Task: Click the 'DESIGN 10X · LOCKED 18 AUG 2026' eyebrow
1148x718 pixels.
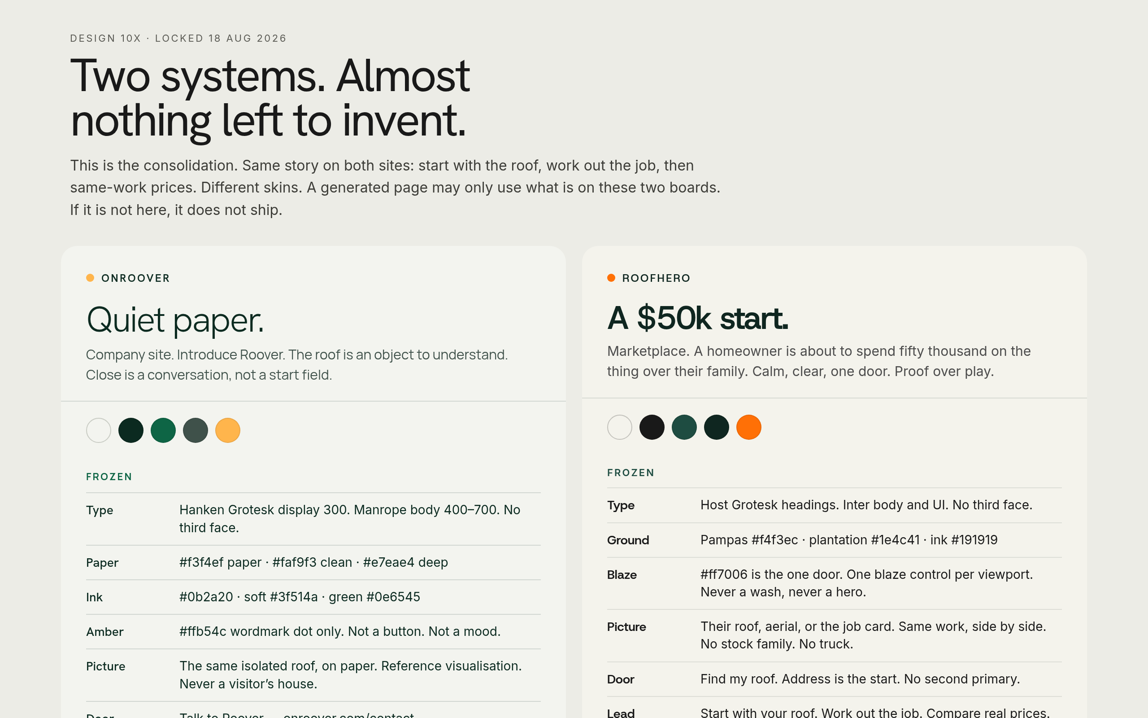Action: click(x=178, y=39)
